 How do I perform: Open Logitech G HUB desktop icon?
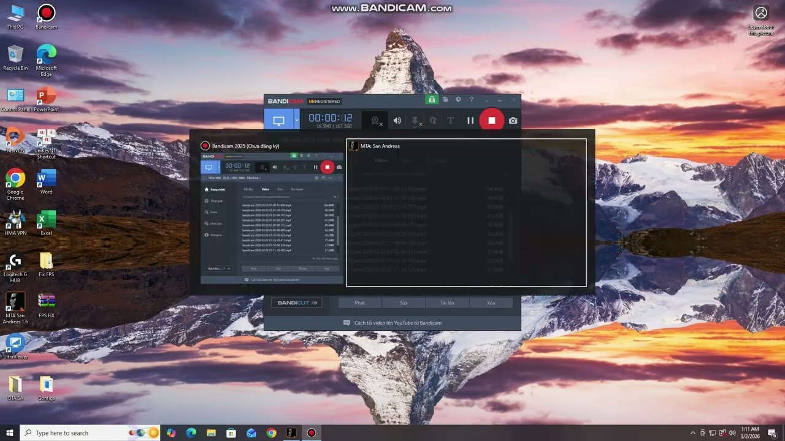pos(15,267)
